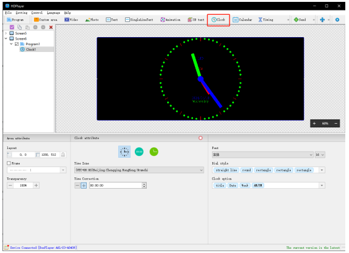Select the analog dial clock style icon

coord(124,152)
